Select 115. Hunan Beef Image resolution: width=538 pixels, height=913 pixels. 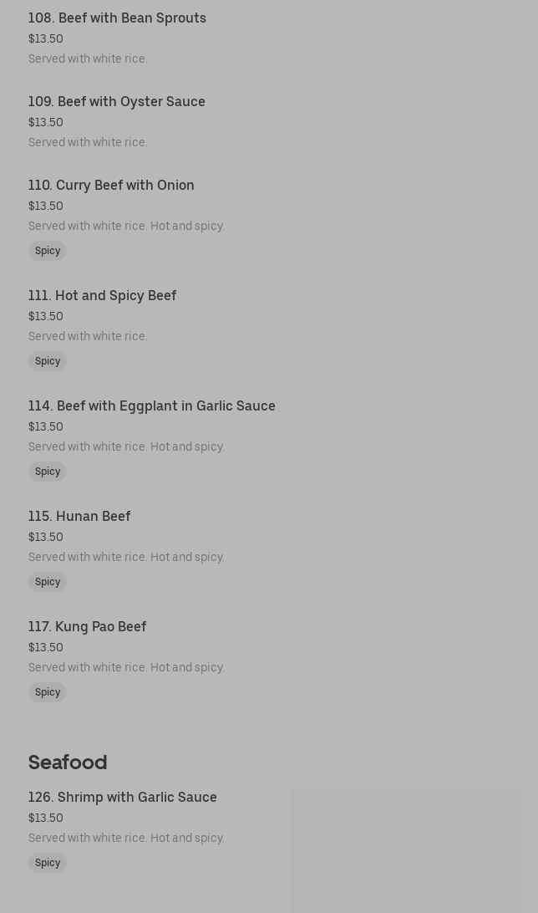pos(79,516)
